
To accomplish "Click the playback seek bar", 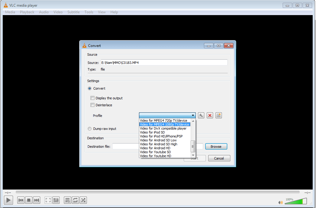I will 158,192.
